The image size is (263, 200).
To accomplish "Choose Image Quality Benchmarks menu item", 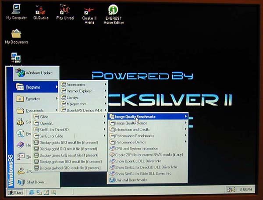I will pyautogui.click(x=148, y=116).
